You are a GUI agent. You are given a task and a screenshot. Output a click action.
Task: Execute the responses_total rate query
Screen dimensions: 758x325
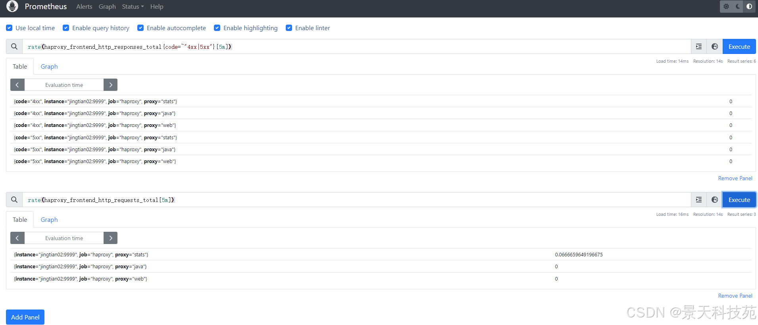click(739, 46)
